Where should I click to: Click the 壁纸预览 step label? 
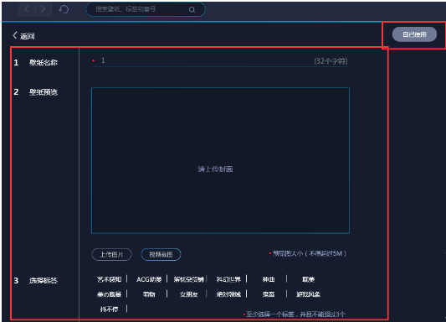[x=44, y=92]
